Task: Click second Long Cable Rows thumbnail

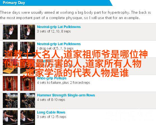Action: [27, 117]
